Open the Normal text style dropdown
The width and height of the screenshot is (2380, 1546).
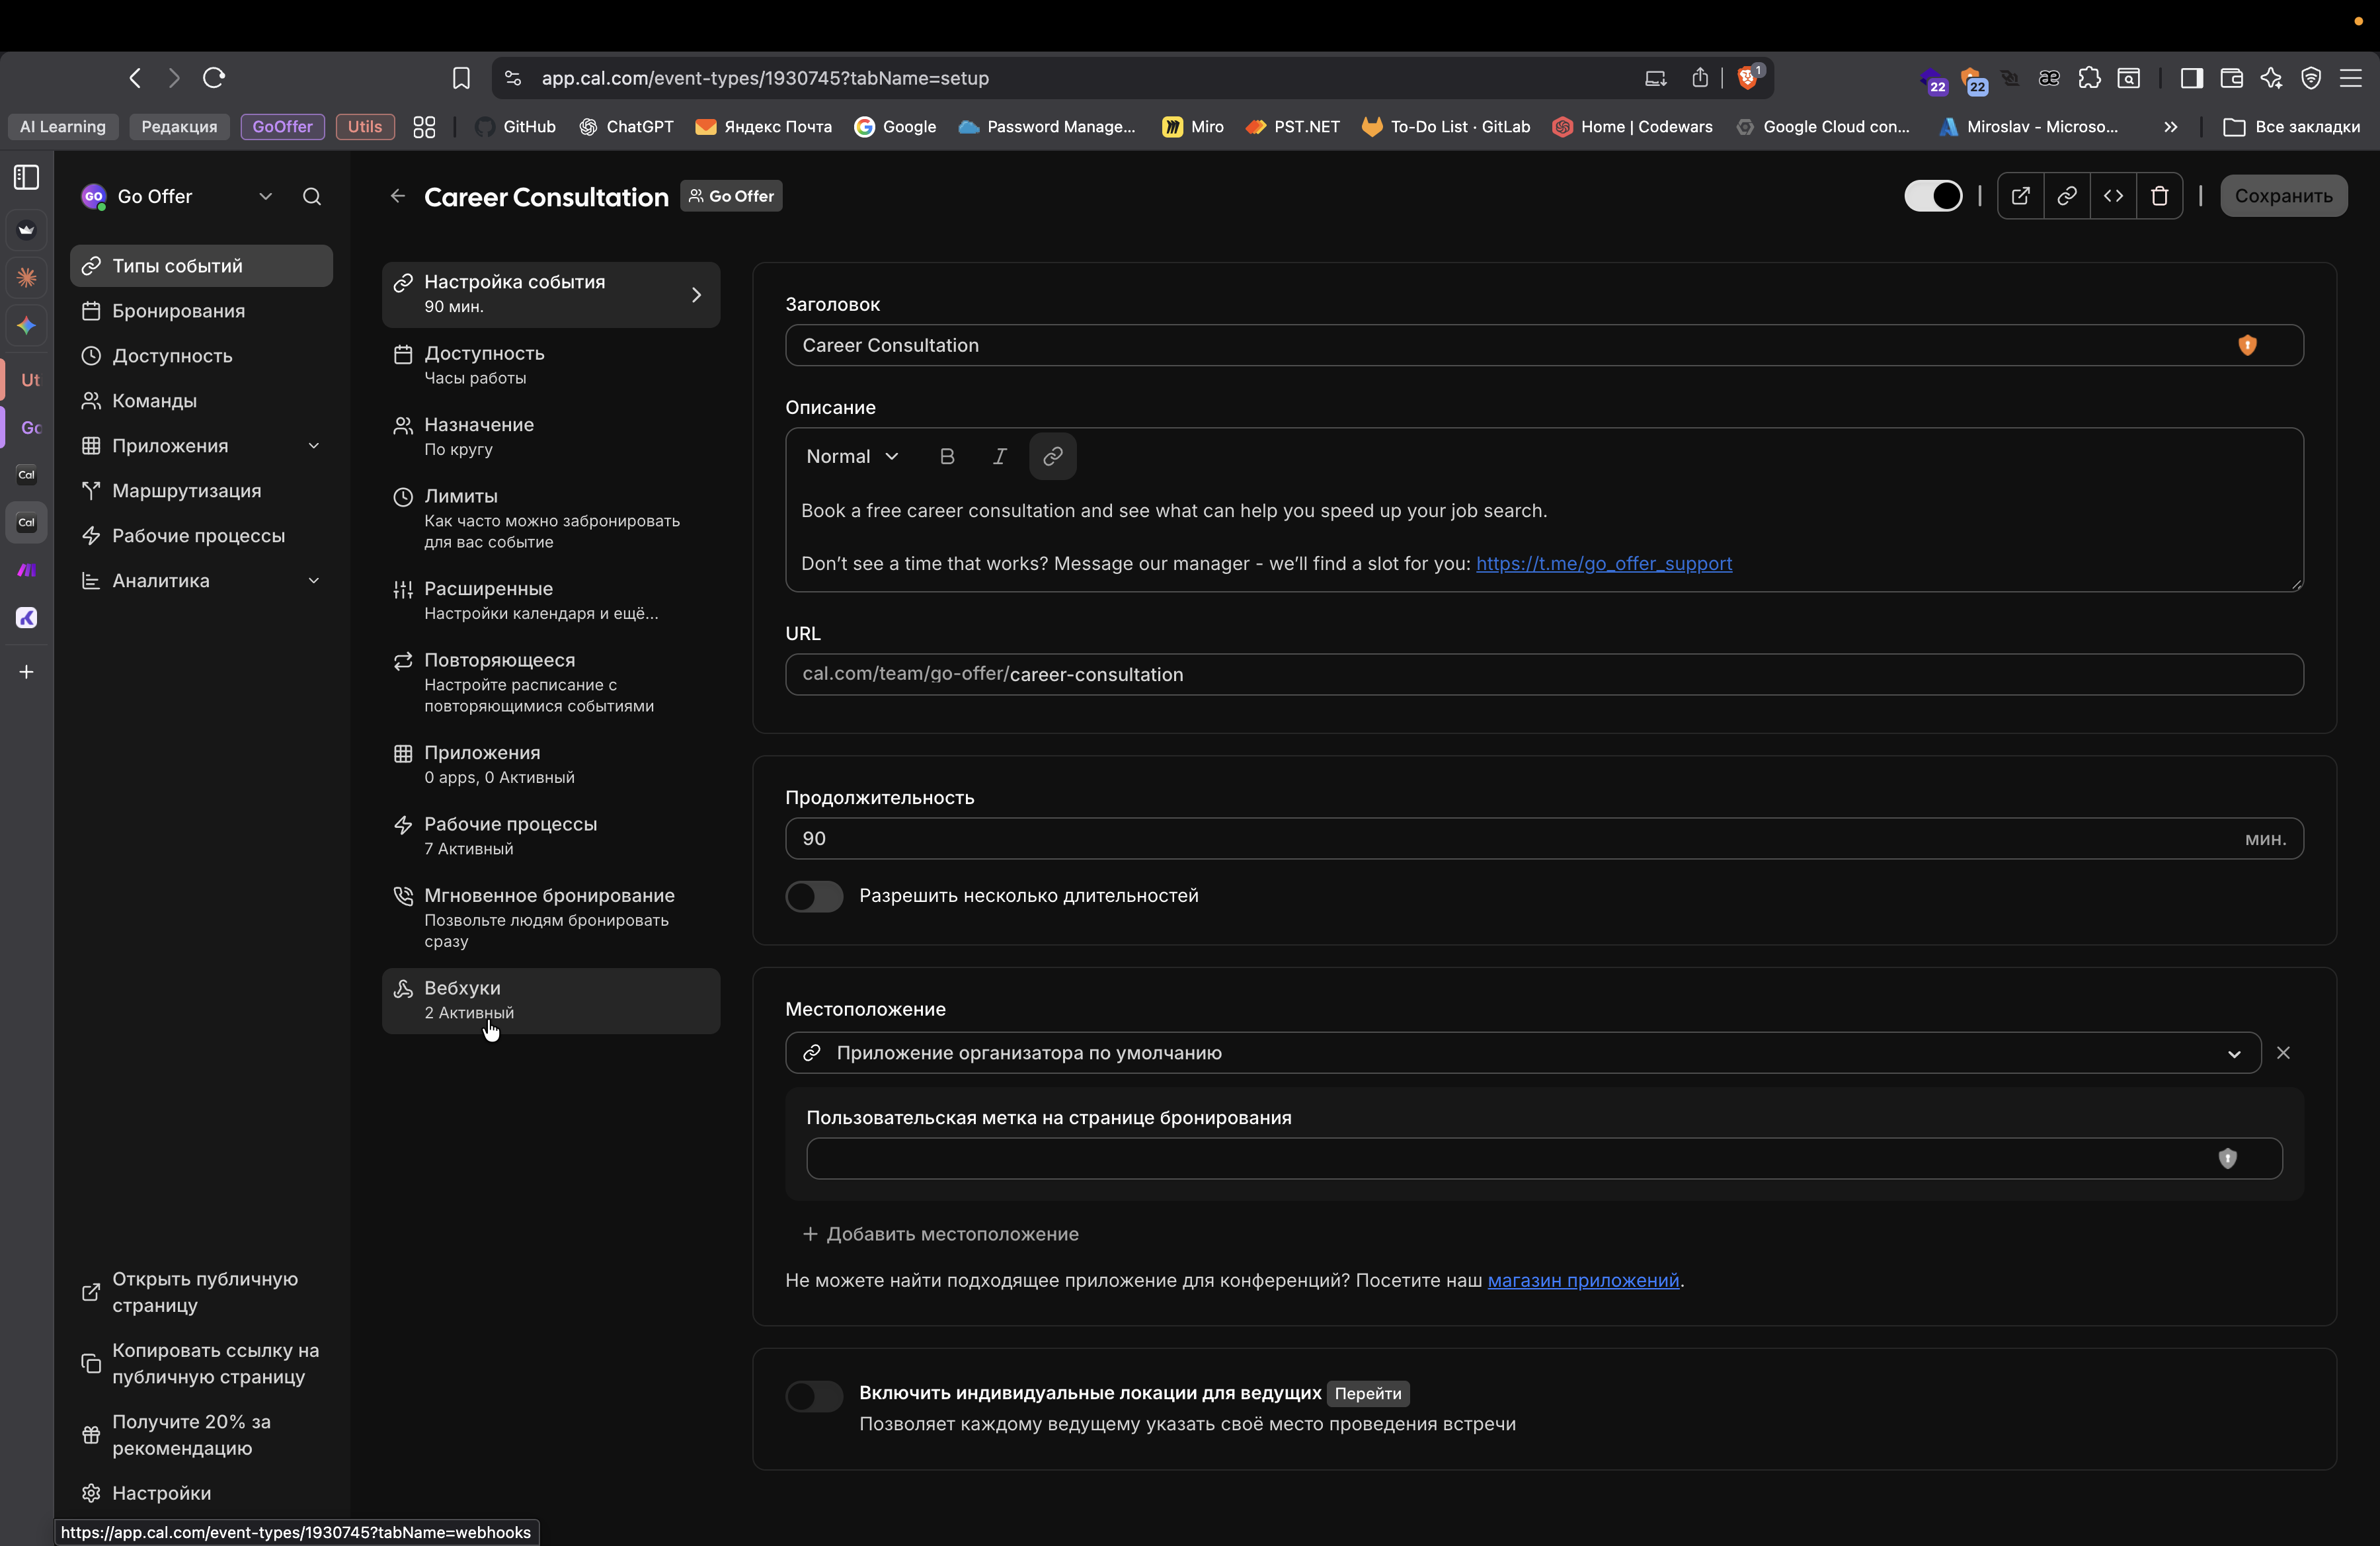coord(852,456)
